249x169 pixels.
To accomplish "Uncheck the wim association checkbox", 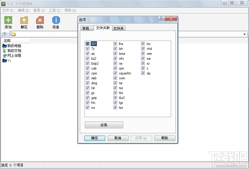I will (x=143, y=53).
